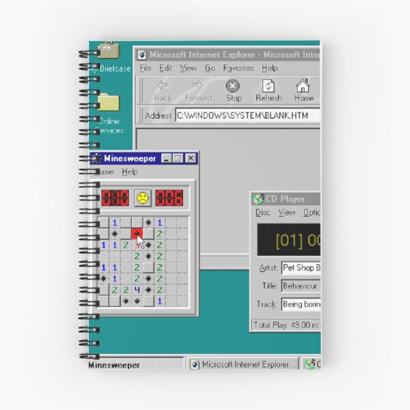
Task: Open the Options menu in CD Player
Action: pyautogui.click(x=312, y=213)
